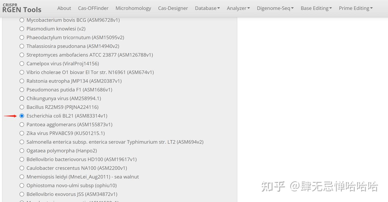Select Chikungunya virus genome
The height and width of the screenshot is (202, 388).
point(22,98)
